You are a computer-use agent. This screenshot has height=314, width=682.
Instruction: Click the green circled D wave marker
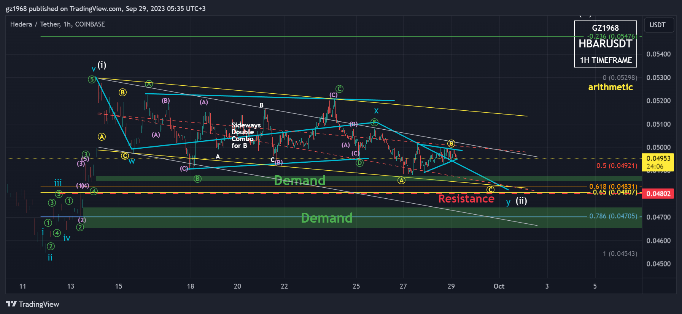point(359,163)
